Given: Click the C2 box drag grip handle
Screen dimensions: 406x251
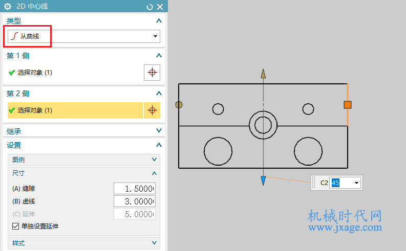Looking at the screenshot, I should [x=313, y=183].
